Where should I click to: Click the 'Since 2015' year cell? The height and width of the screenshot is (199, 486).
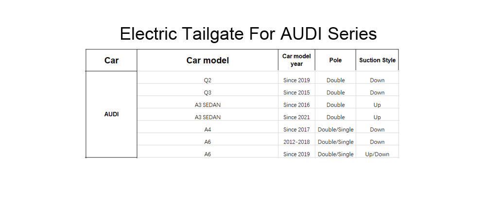click(x=296, y=92)
